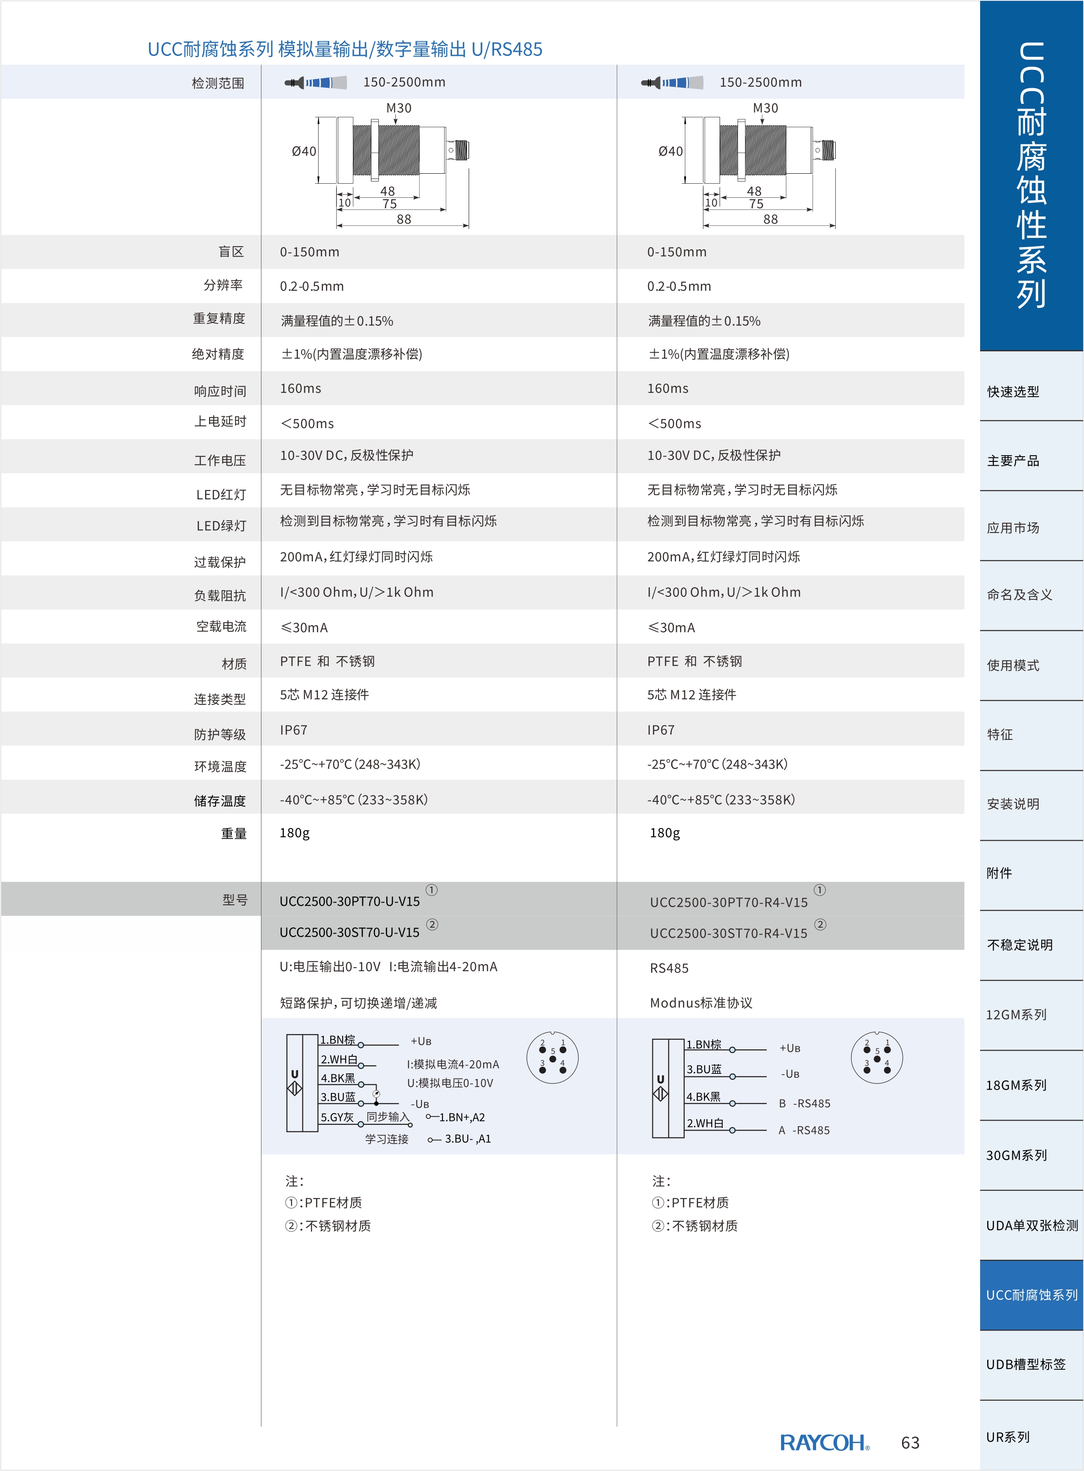Open the UR系列 side tab
The width and height of the screenshot is (1084, 1471).
tap(1031, 1436)
